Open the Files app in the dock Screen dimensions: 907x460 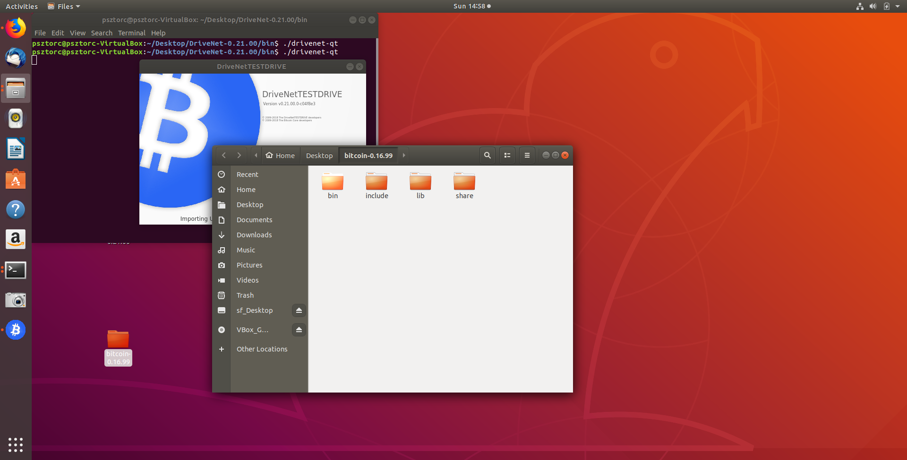click(x=16, y=88)
